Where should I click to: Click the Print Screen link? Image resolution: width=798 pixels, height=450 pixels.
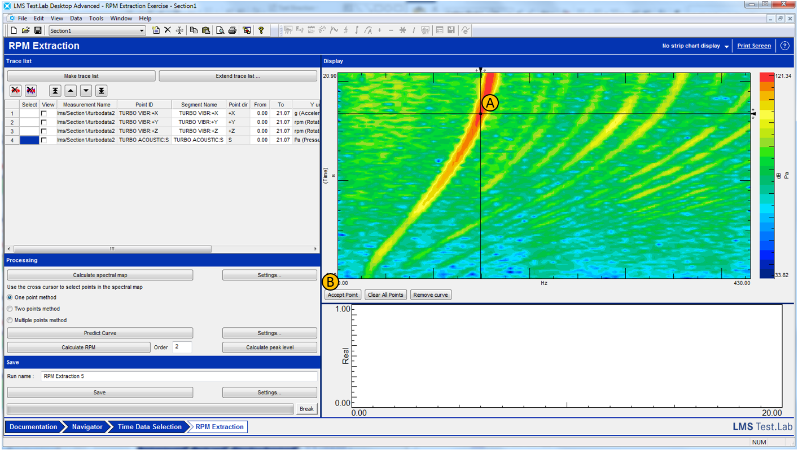pyautogui.click(x=754, y=46)
